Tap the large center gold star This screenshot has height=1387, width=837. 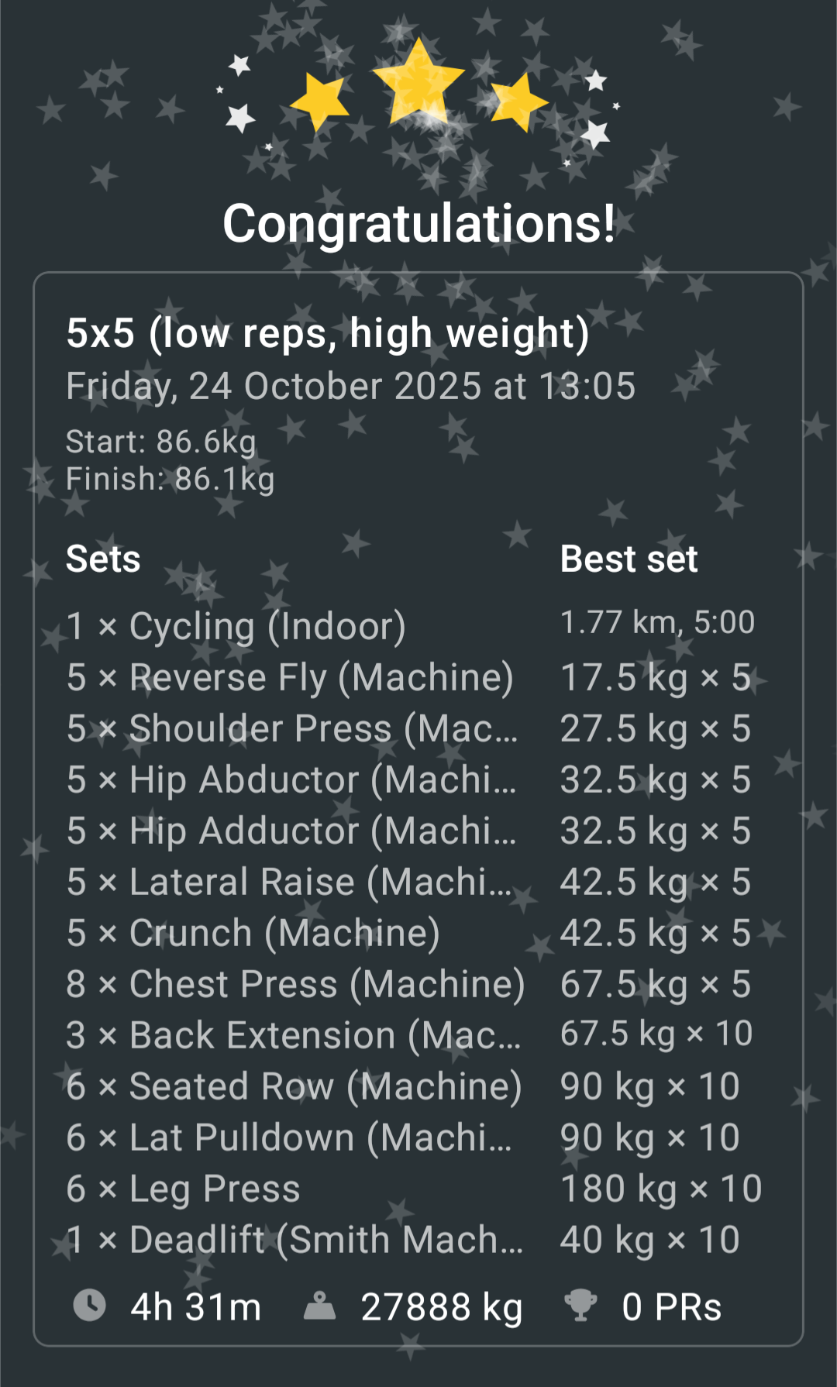418,81
